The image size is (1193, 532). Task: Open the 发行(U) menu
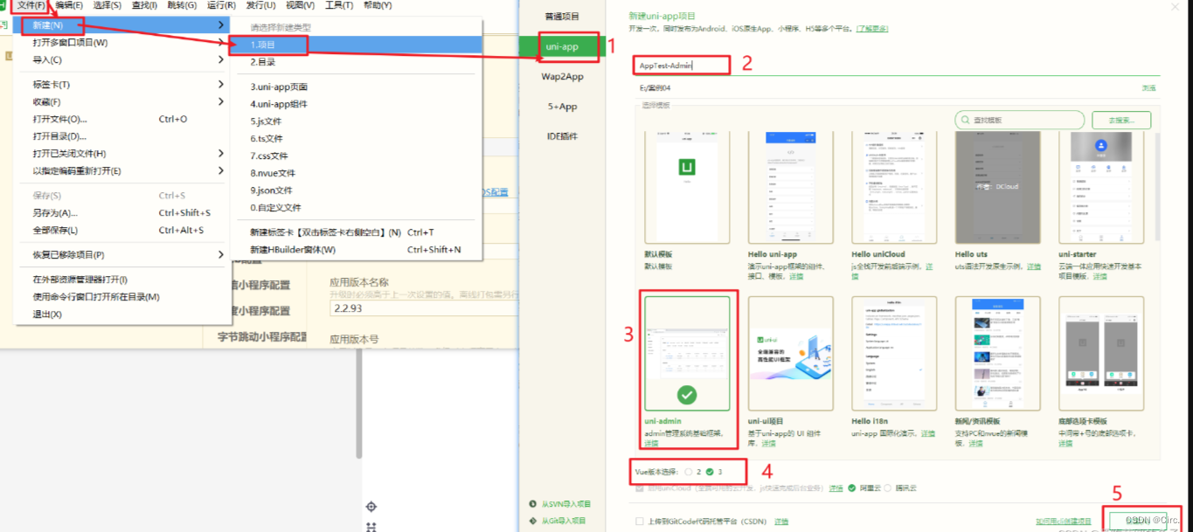[260, 5]
